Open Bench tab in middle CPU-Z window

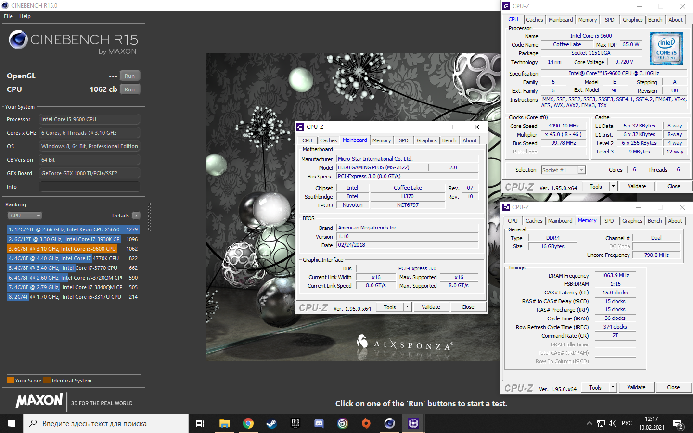449,140
